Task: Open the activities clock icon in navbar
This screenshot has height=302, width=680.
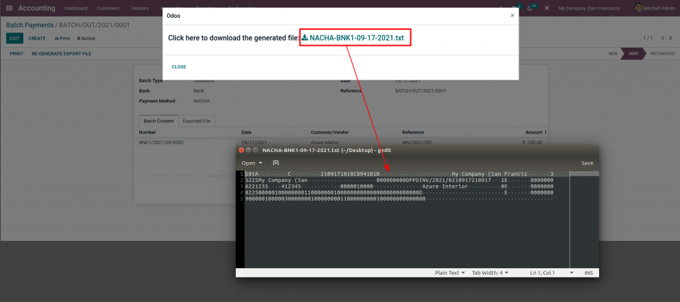Action: pyautogui.click(x=530, y=8)
